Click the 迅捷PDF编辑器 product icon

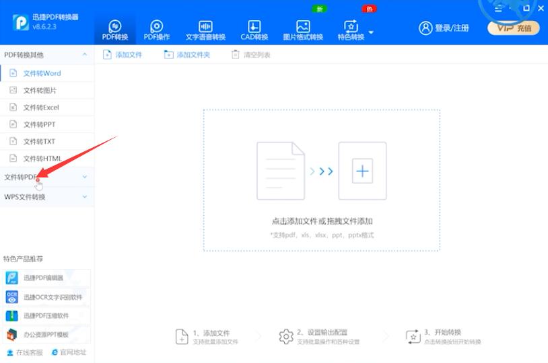coord(12,278)
